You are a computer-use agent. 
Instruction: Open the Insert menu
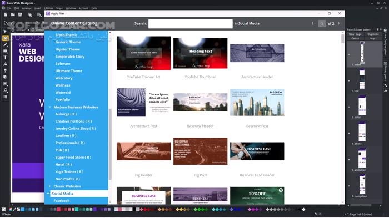point(38,8)
